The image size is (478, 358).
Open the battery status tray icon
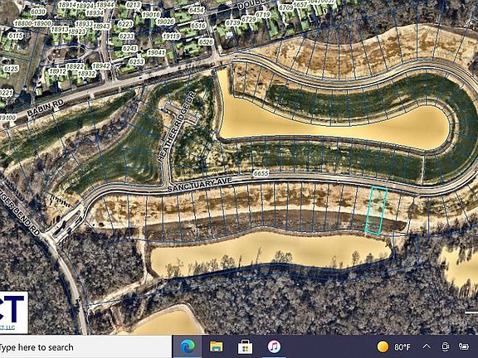click(x=463, y=346)
